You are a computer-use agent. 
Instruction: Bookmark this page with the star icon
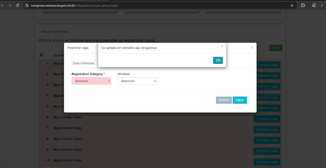[292, 5]
